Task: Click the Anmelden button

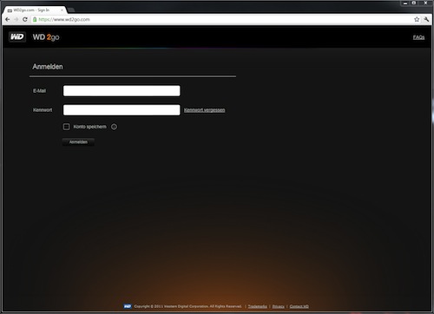Action: 78,142
